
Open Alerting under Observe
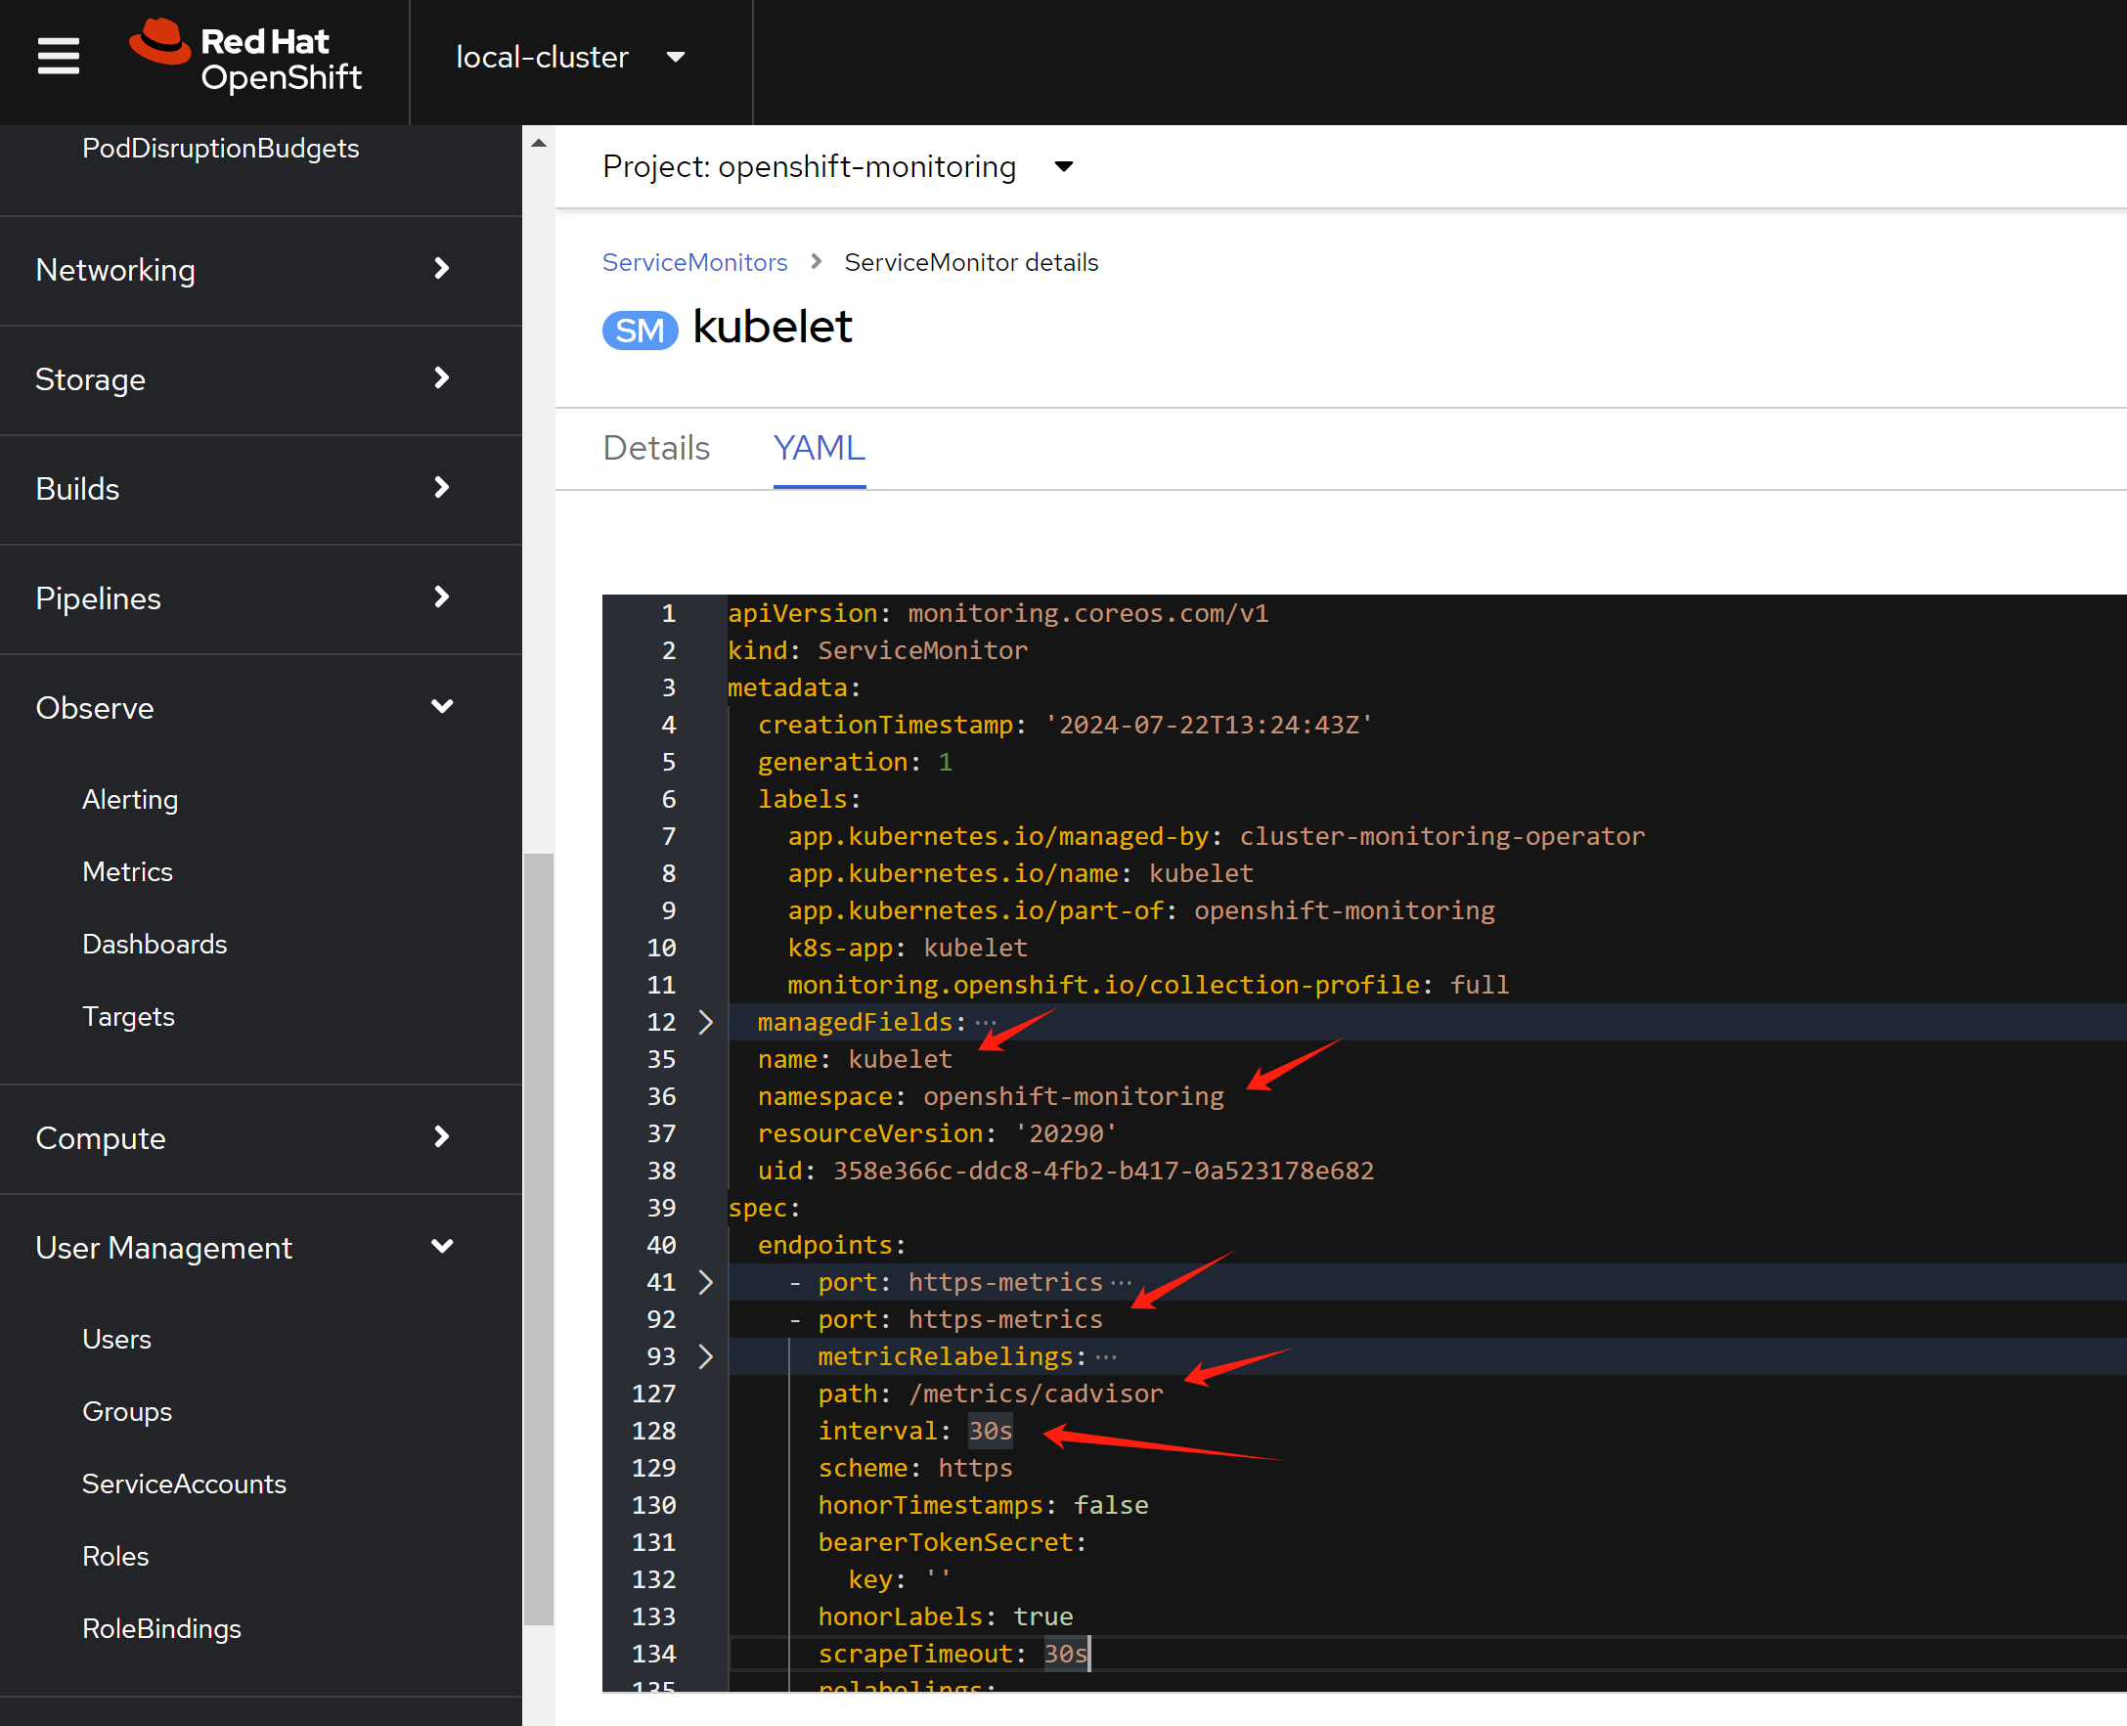[130, 799]
